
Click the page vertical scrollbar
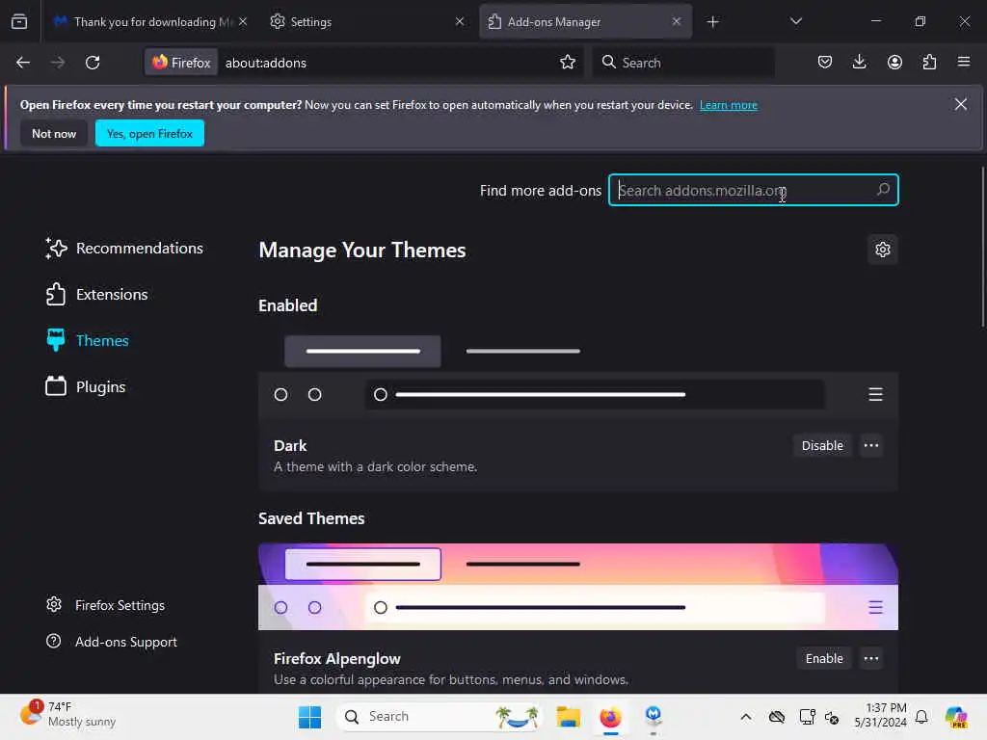pyautogui.click(x=982, y=247)
